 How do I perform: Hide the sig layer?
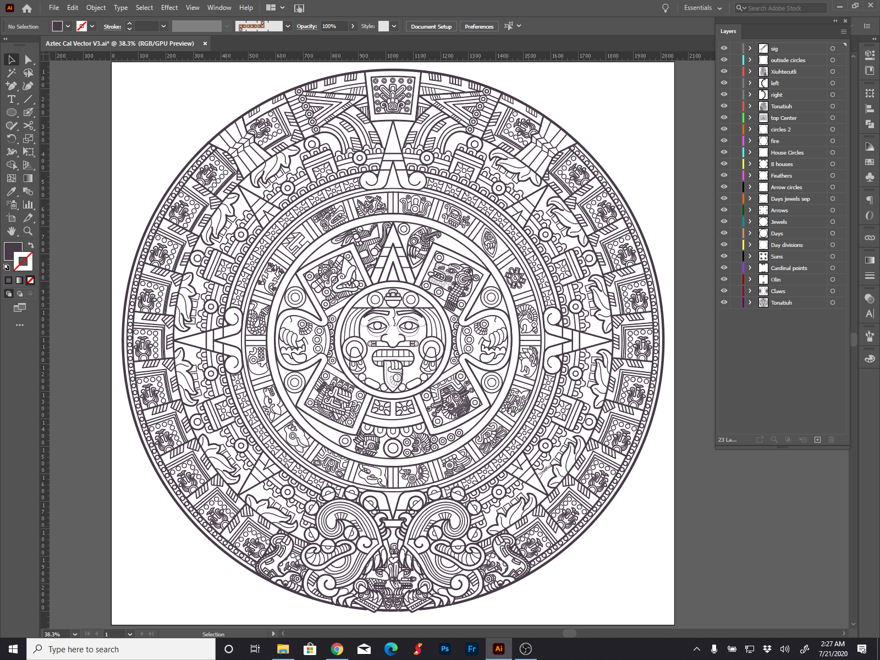(724, 48)
